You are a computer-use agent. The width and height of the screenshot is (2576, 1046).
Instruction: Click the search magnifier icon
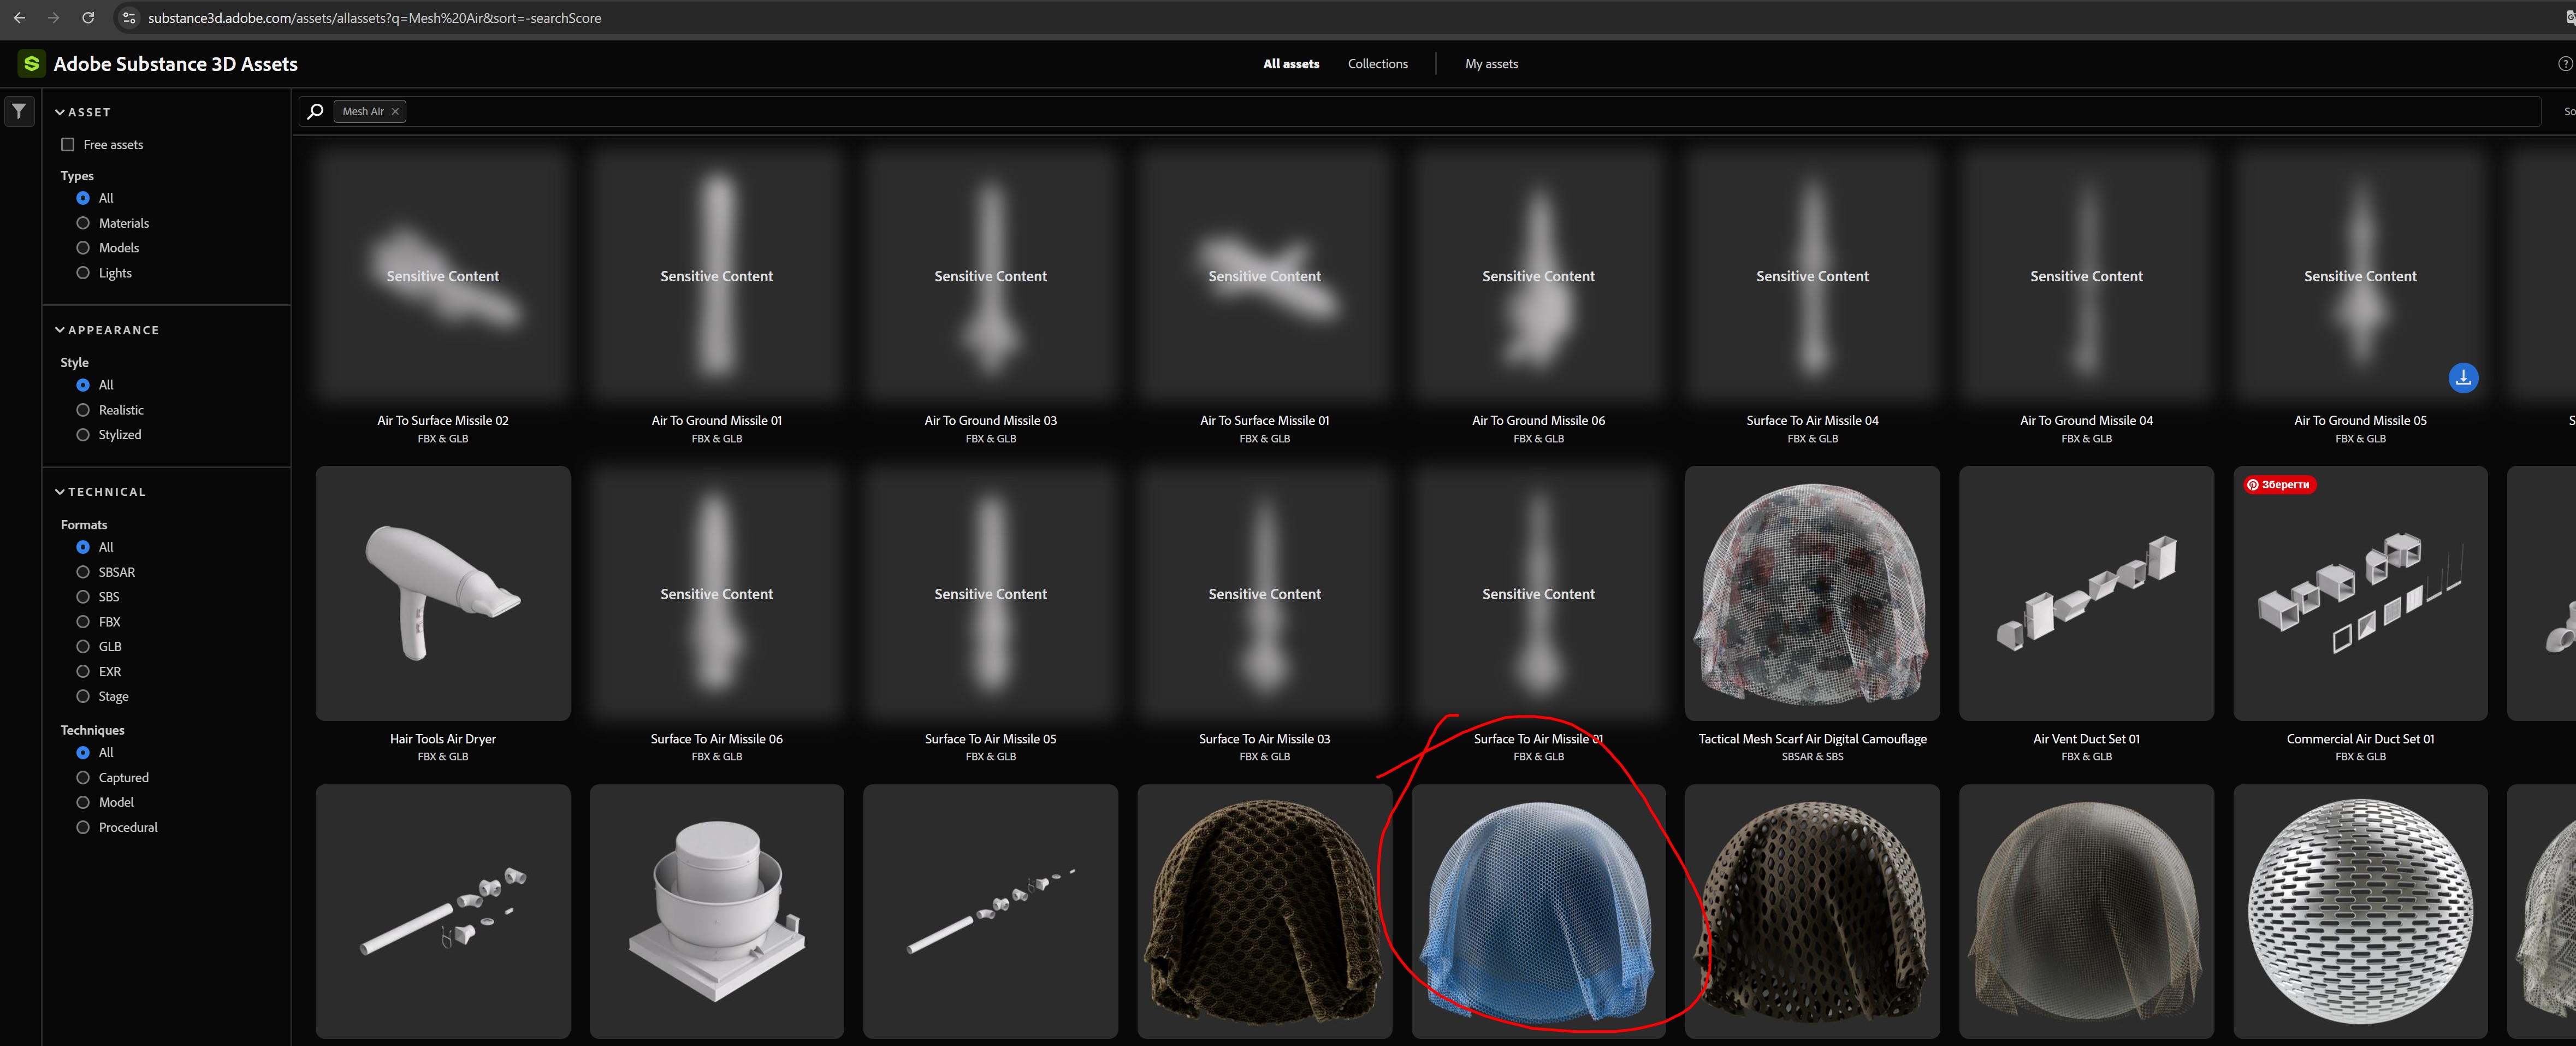(316, 111)
